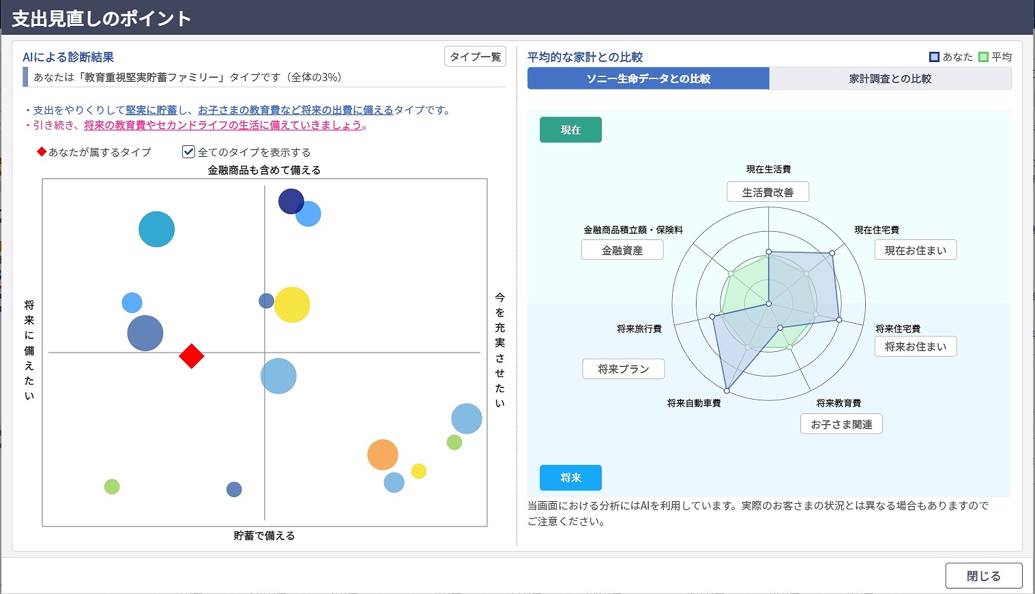Select the red diamond your-type marker
This screenshot has width=1035, height=594.
pyautogui.click(x=192, y=356)
